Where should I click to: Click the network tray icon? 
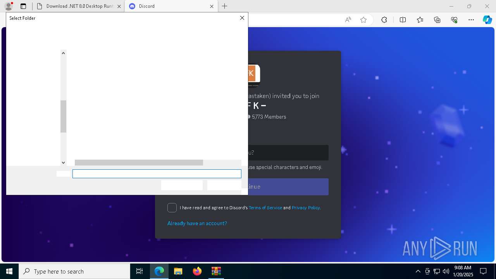[437, 271]
